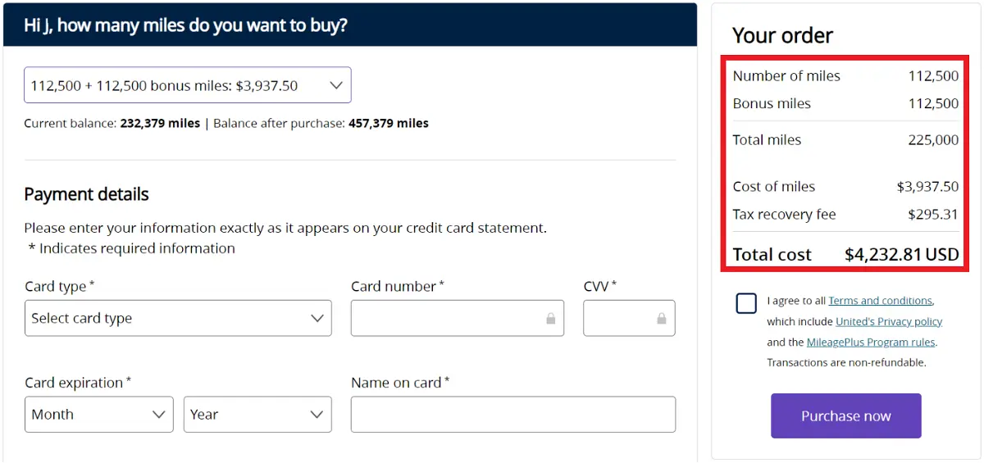Image resolution: width=984 pixels, height=463 pixels.
Task: Click the Total cost amount in order summary
Action: pos(902,255)
